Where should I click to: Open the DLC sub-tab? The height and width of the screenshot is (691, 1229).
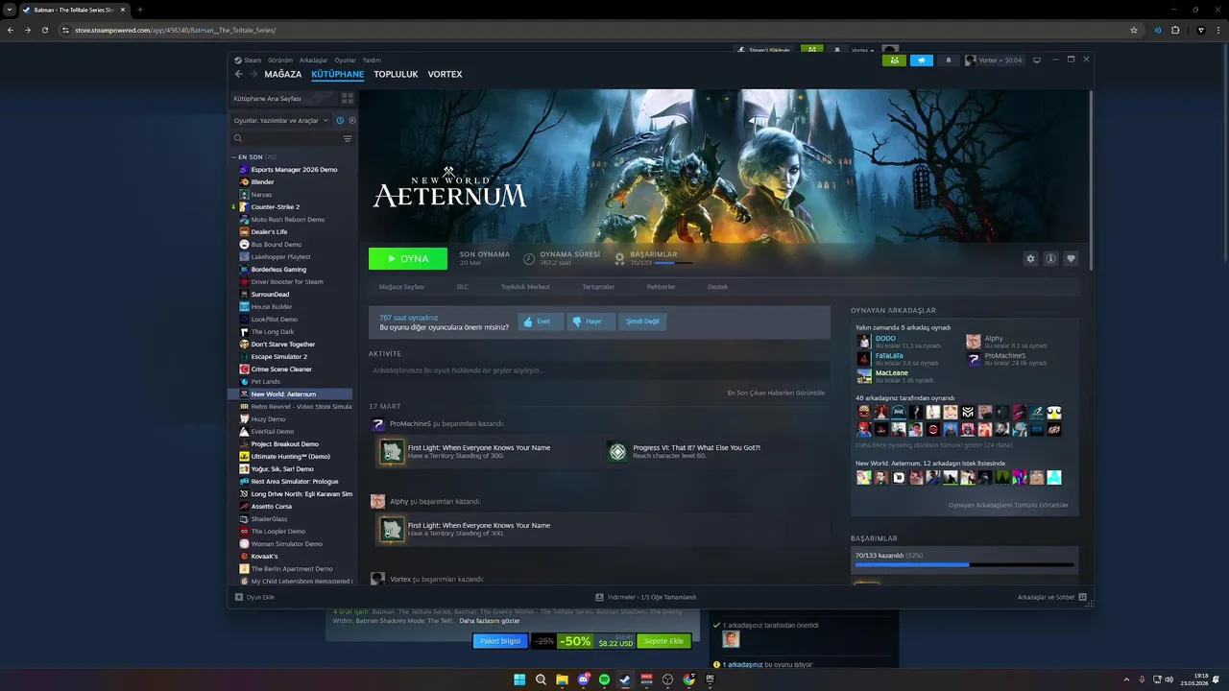point(463,287)
